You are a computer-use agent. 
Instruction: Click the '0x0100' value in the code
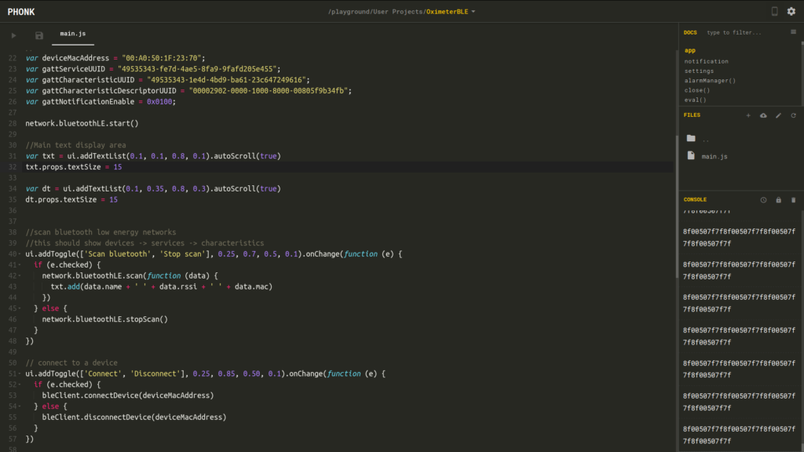point(159,102)
